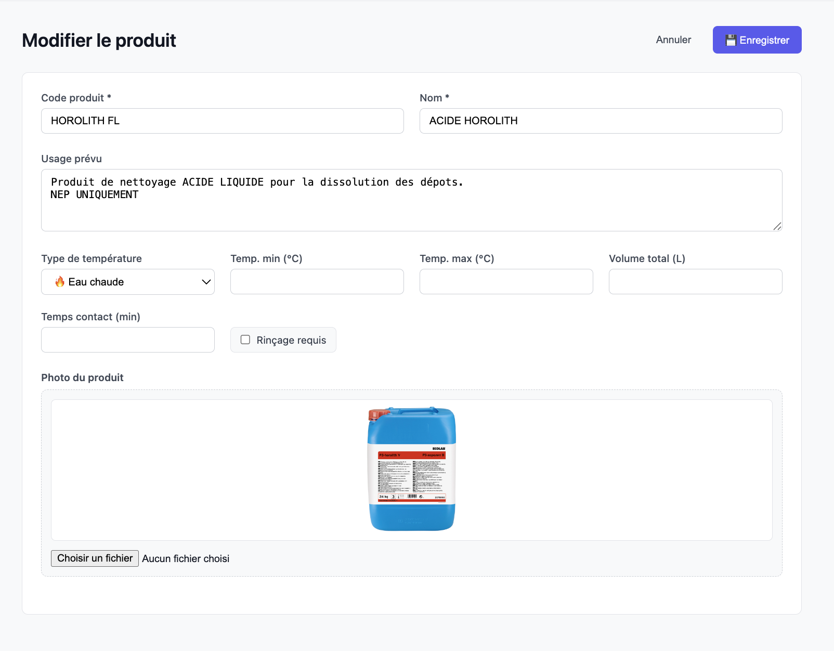Click into the Nom field containing ACIDE HOROLITH
Image resolution: width=834 pixels, height=651 pixels.
point(601,121)
